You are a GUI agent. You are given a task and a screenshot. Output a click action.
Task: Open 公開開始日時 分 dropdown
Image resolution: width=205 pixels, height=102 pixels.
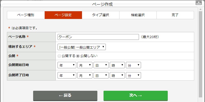[134, 65]
